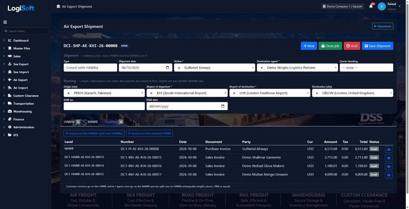Viewport: 409px width, 209px height.
Task: Select the Invoices tab
Action: [x=114, y=122]
